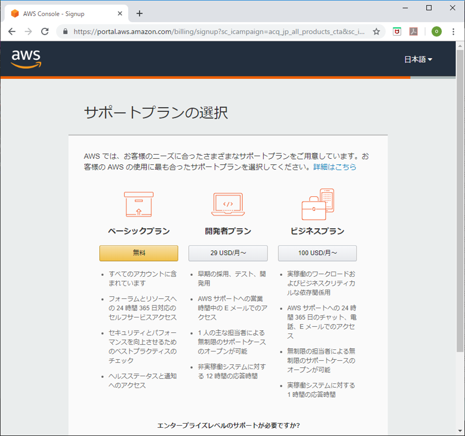This screenshot has height=436, width=465.
Task: Click the Basic plan box icon
Action: point(139,204)
